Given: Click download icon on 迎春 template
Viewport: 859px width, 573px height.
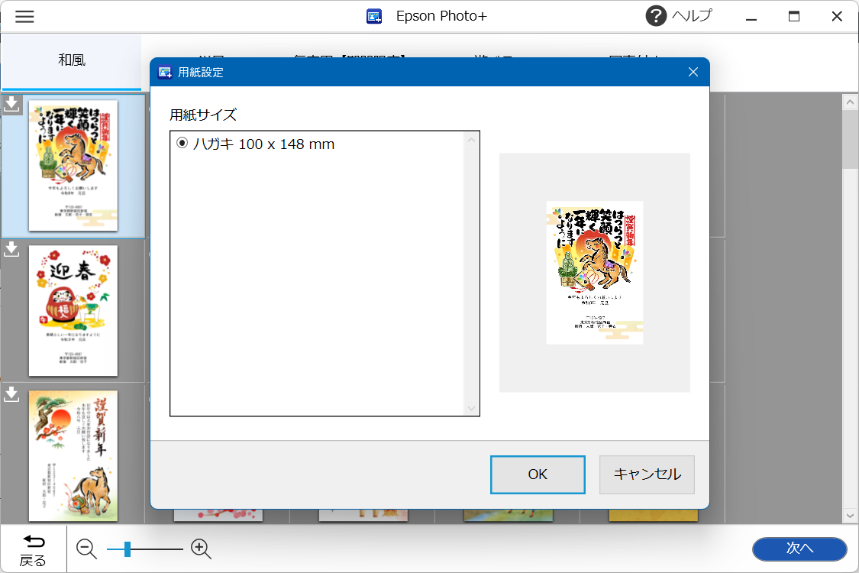Looking at the screenshot, I should coord(11,249).
